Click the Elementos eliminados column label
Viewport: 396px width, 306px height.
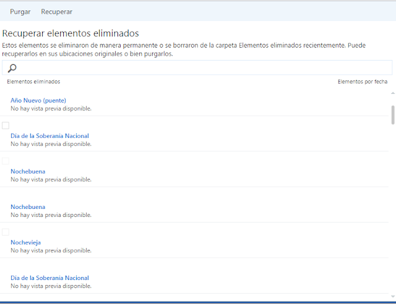click(x=33, y=82)
